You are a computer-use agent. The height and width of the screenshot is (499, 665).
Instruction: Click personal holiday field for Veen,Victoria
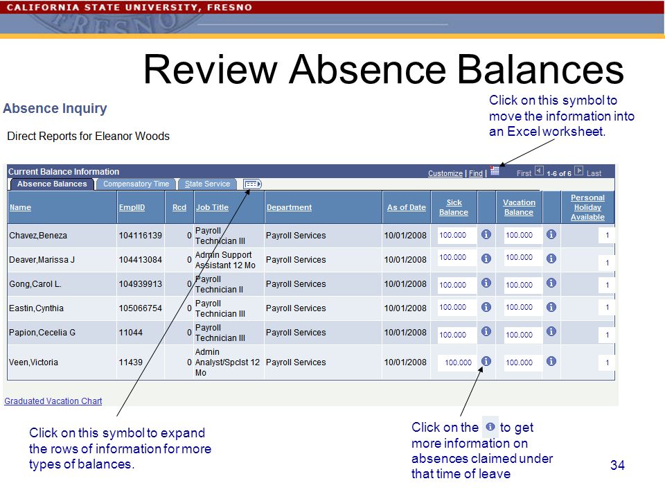tap(605, 362)
